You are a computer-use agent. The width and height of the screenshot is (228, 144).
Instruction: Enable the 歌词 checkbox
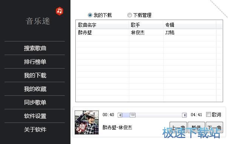click(208, 114)
